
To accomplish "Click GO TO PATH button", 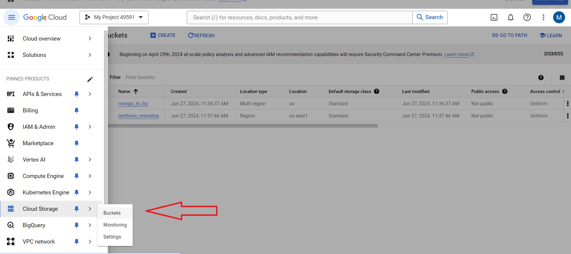I will pos(509,35).
